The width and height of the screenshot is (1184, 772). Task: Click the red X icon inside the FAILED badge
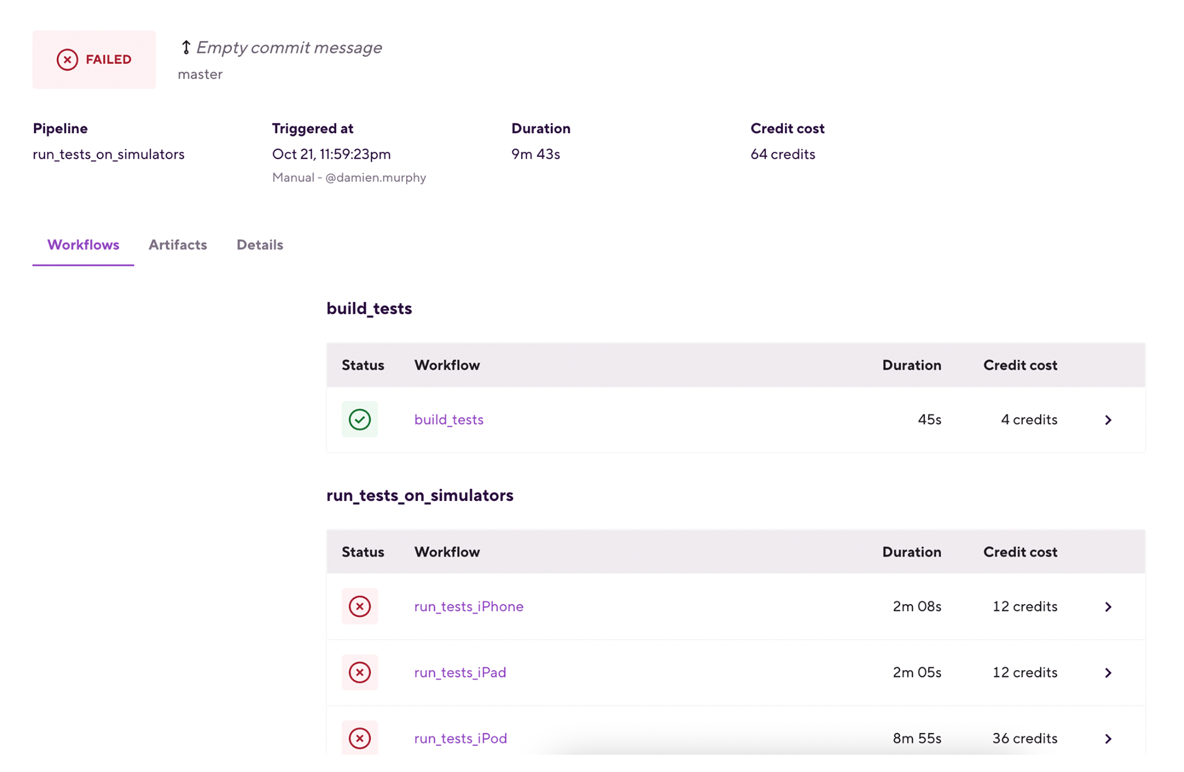pyautogui.click(x=67, y=59)
